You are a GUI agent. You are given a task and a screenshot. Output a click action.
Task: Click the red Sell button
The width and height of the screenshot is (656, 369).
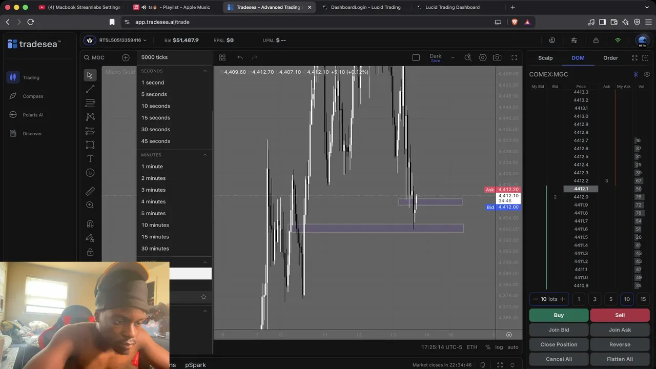click(x=620, y=315)
